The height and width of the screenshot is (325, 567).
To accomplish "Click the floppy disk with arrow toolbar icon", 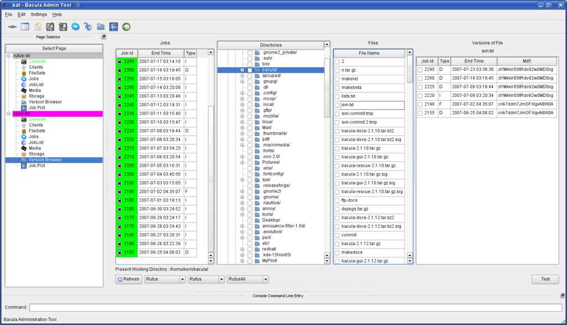I will (63, 26).
